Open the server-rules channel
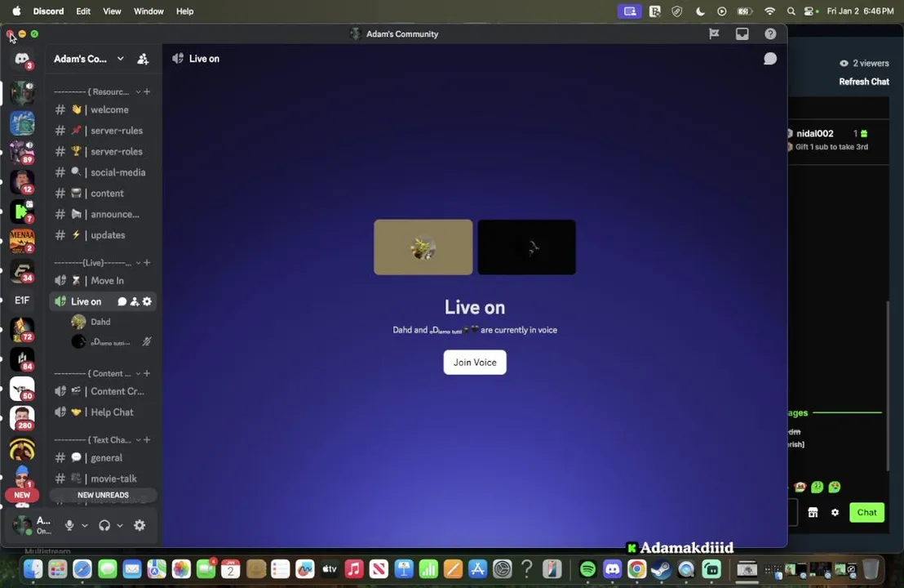Image resolution: width=904 pixels, height=588 pixels. point(101,131)
